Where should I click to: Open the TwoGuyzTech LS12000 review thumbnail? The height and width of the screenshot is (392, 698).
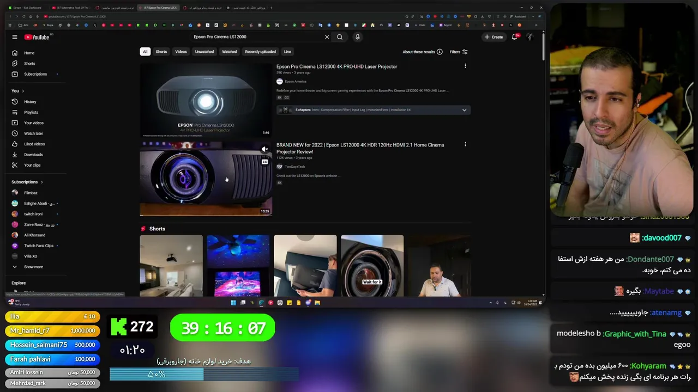tap(206, 179)
